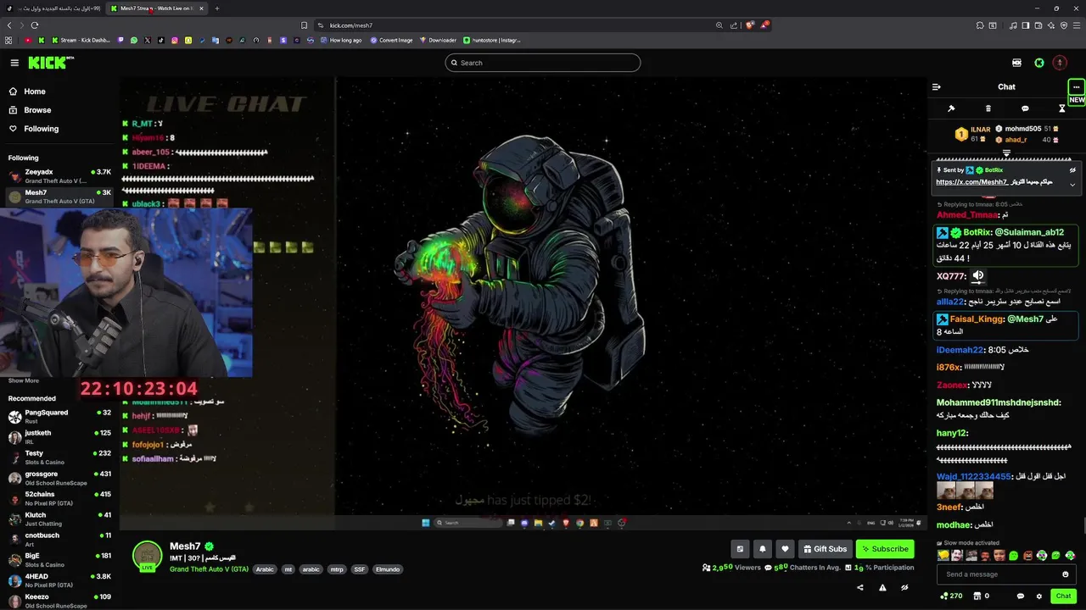Screen dimensions: 1086x610
Task: Open the emoji picker in message box
Action: pos(1066,574)
